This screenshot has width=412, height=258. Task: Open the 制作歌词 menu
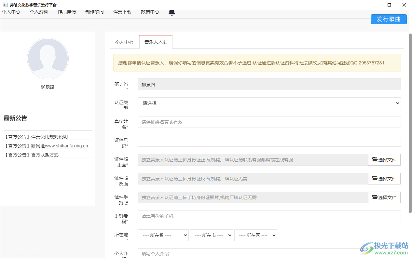[94, 12]
